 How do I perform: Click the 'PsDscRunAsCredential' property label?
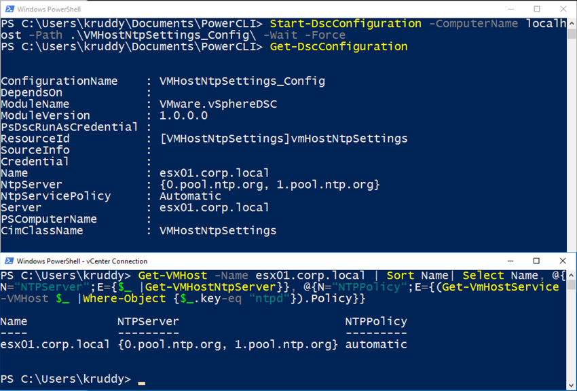[69, 127]
